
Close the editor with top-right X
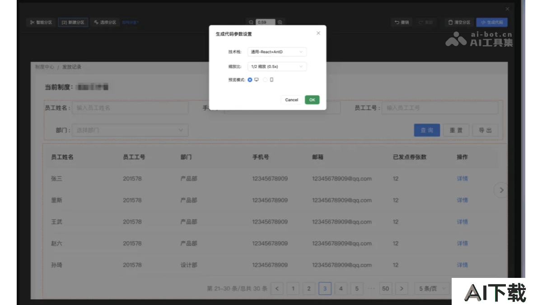[507, 9]
